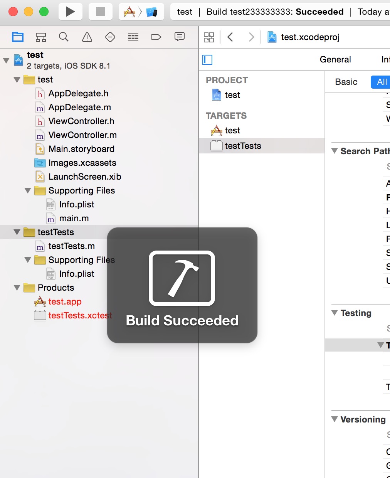Select the root test project item

pyautogui.click(x=99, y=60)
